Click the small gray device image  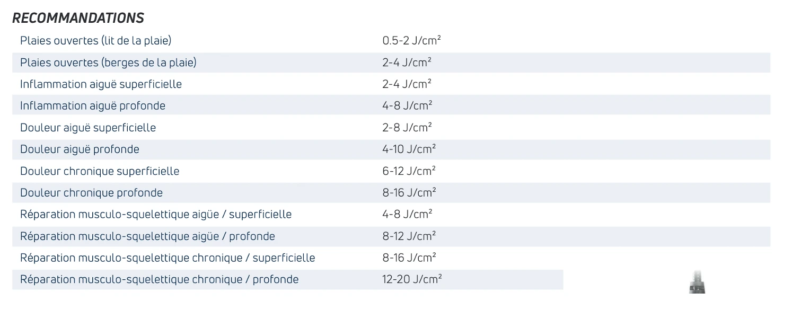point(697,282)
